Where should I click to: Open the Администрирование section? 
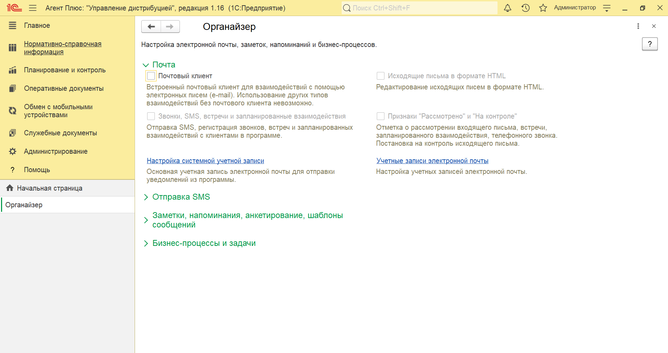click(56, 151)
